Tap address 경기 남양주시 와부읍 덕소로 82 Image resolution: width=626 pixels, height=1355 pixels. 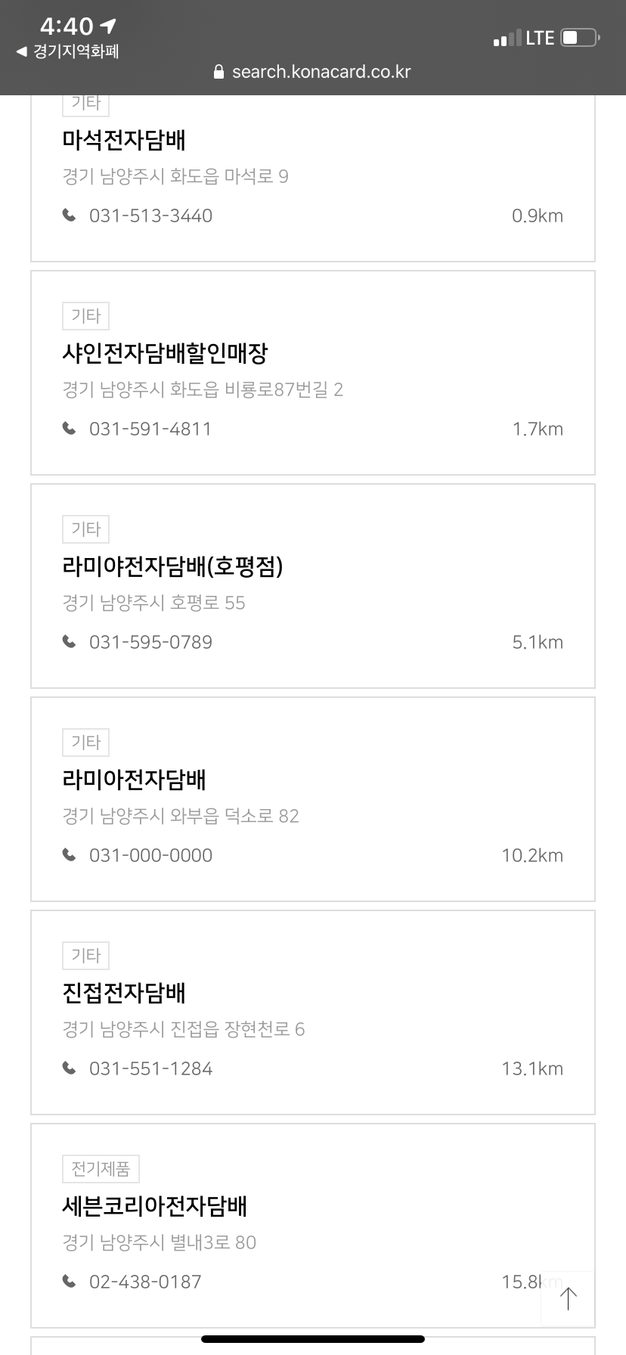[x=181, y=816]
